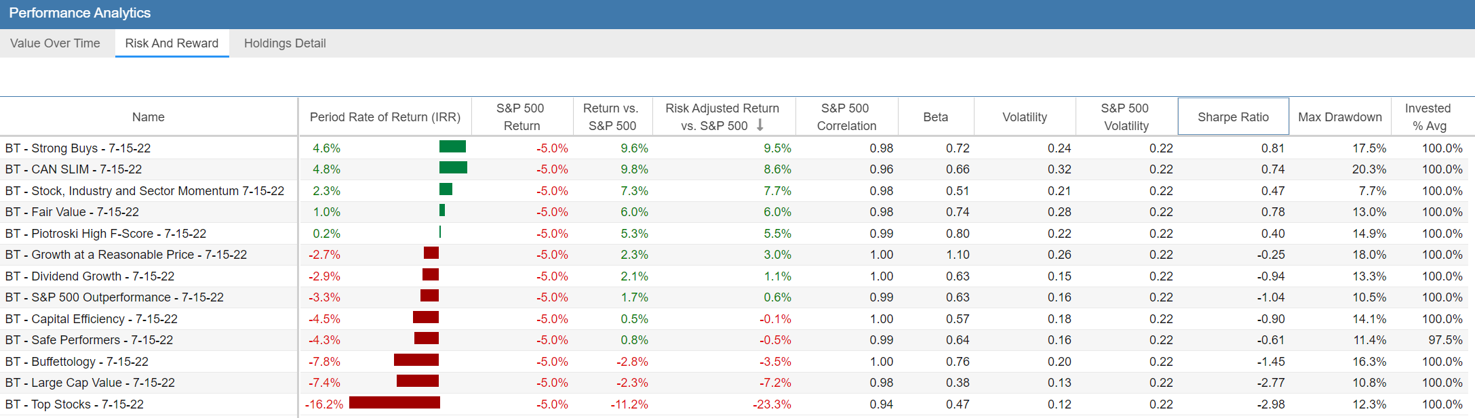Viewport: 1475px width, 418px height.
Task: Open BT - Strong Buys - 7-15-22 row
Action: (x=78, y=148)
